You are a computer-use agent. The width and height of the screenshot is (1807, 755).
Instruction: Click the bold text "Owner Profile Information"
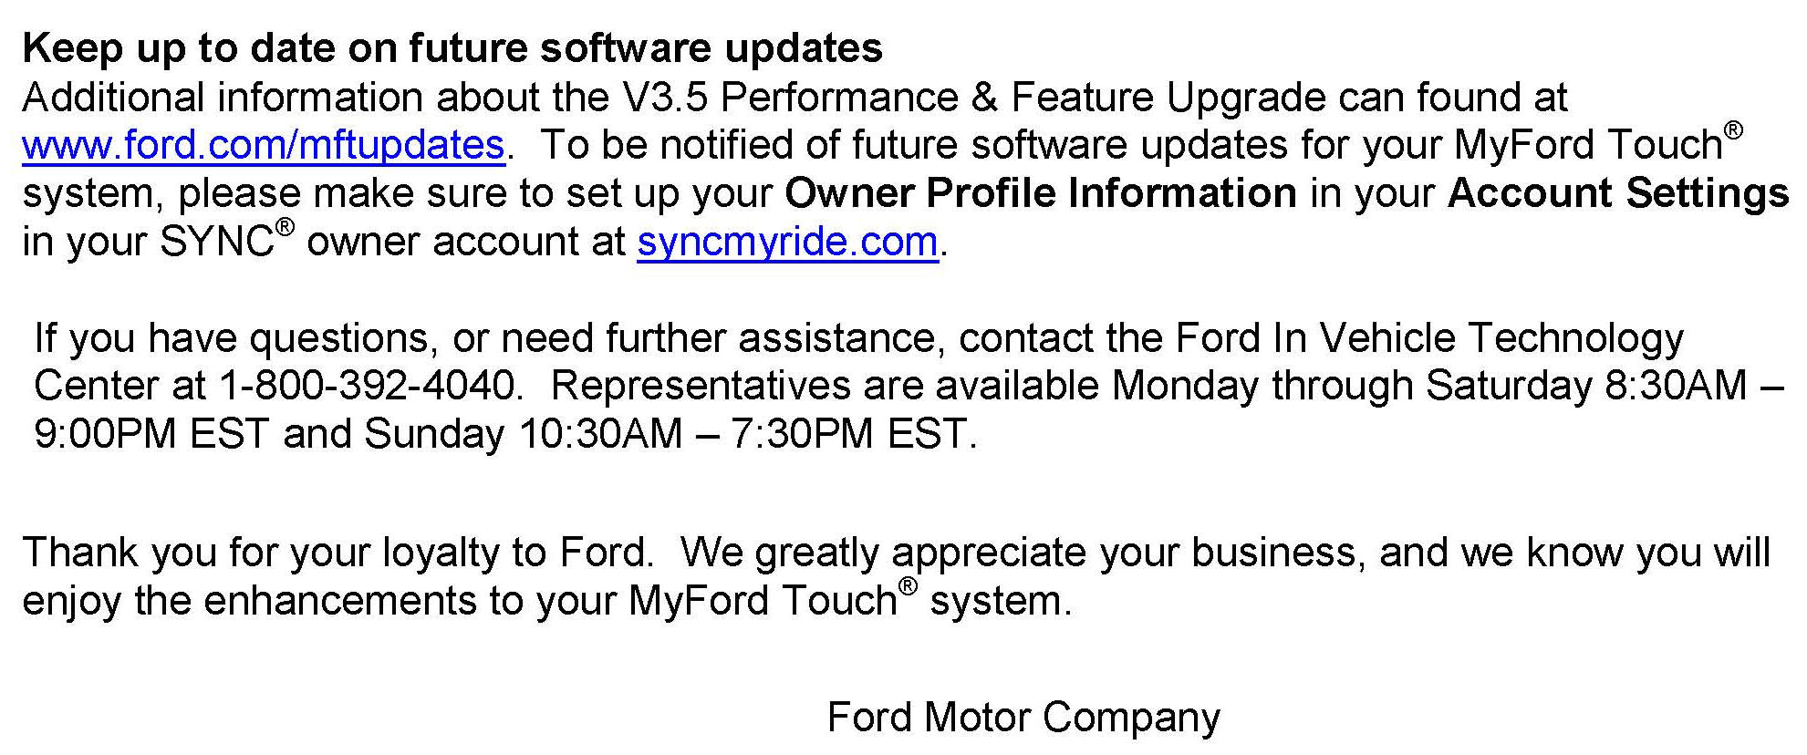(x=1040, y=194)
